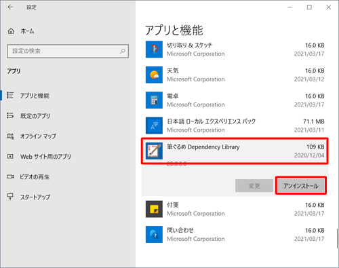This screenshot has width=339, height=268.
Task: Click the 天気 weather app icon
Action: pos(154,75)
